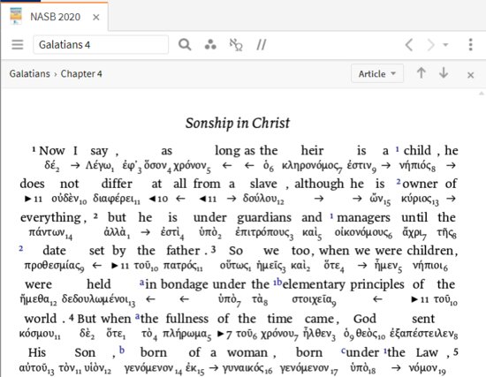Open the vertical three-dot panel menu
Screen dimensions: 486x377
[x=470, y=45]
